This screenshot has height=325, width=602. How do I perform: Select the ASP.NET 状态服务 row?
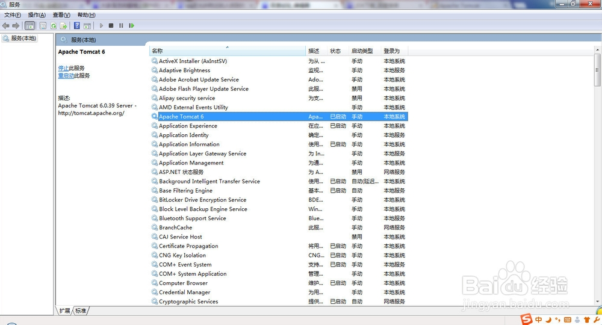click(x=278, y=172)
